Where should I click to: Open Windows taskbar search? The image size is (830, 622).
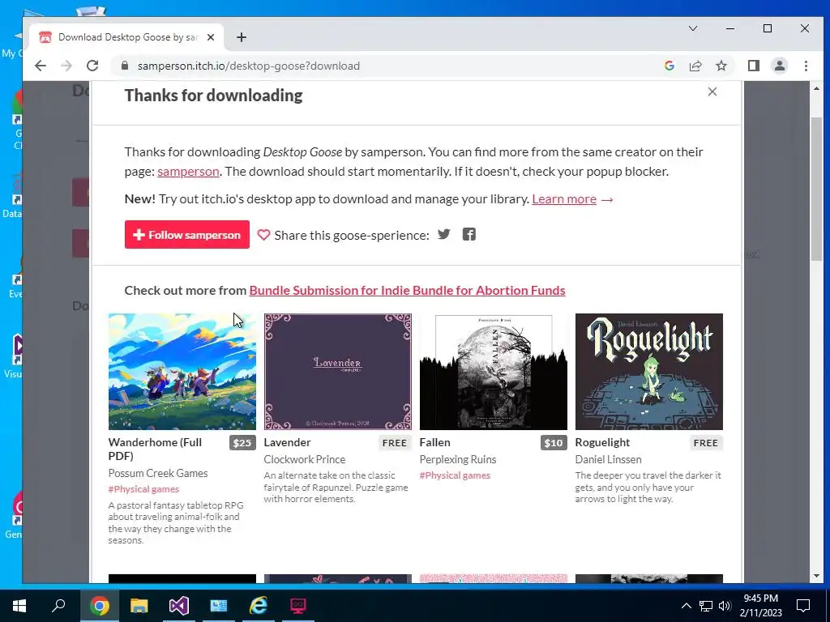pos(58,605)
